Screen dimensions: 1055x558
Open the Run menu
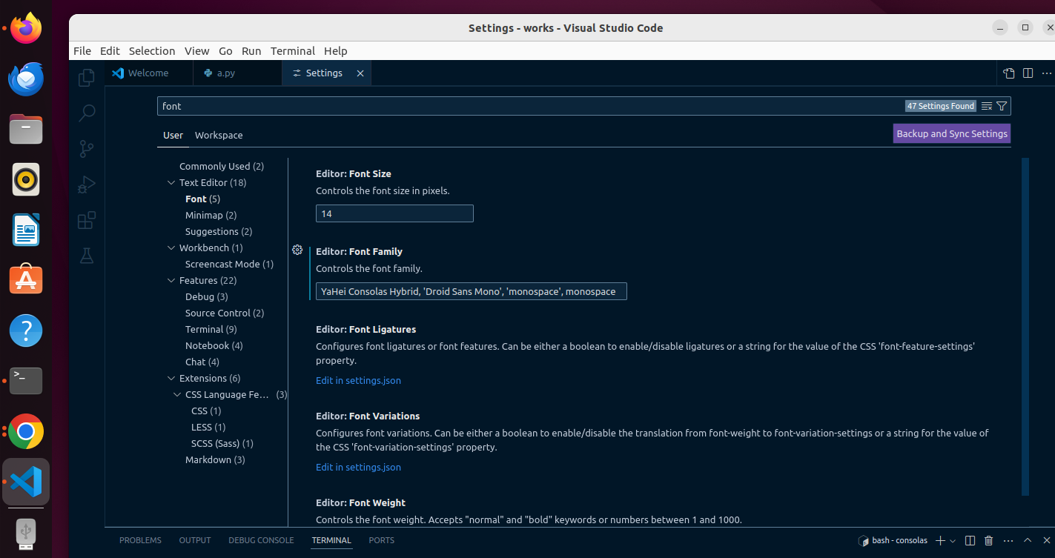pyautogui.click(x=251, y=51)
